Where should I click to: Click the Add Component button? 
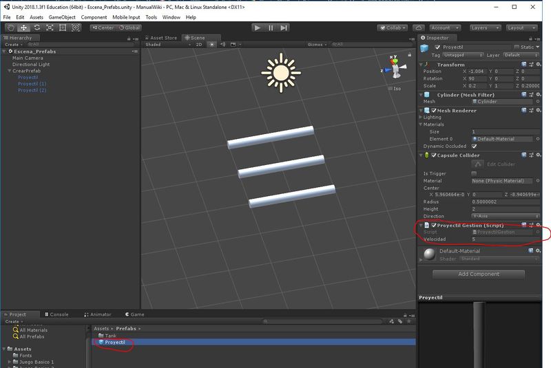click(x=479, y=274)
